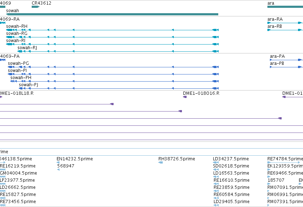Viewport: 303px width, 207px height.
Task: Select the sowah gene bar
Action: (112, 14)
